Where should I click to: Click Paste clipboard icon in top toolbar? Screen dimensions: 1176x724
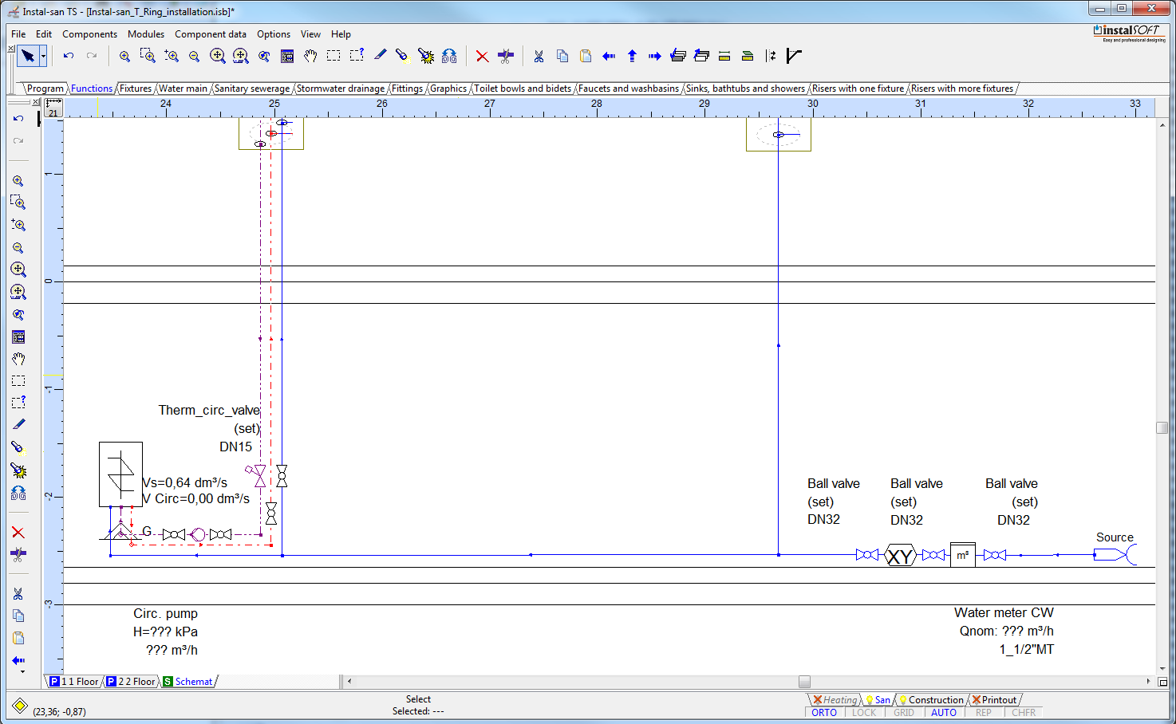point(585,56)
